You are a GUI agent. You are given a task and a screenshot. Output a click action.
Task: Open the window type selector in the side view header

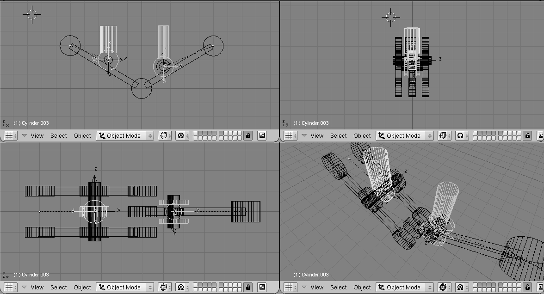click(291, 135)
